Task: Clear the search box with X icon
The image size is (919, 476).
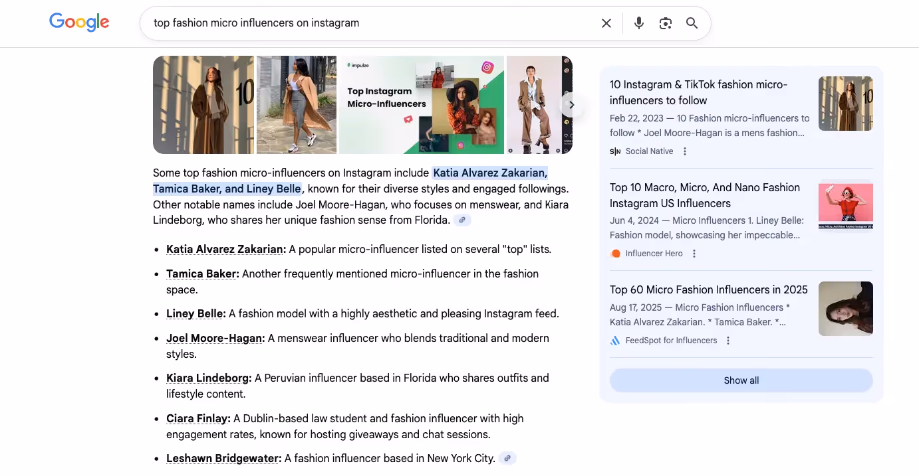Action: [606, 23]
